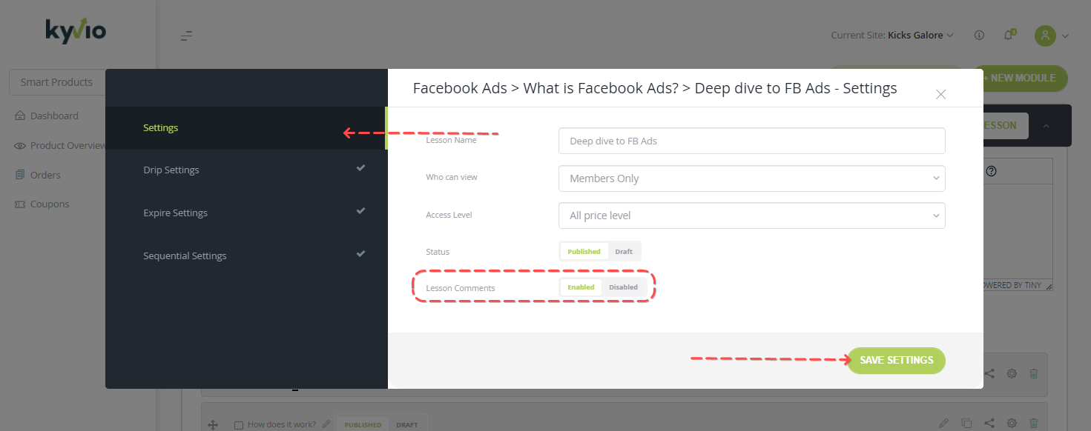
Task: Open the info icon in top bar
Action: tap(979, 35)
